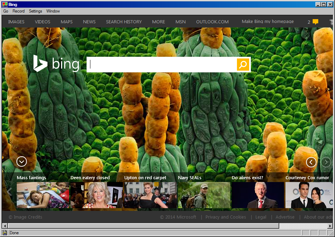Open the Deen eatery closed thumbnail
Screen dimensions: 335x237
pos(96,195)
